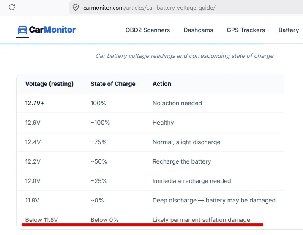Select the '~50%' charge cell
The image size is (303, 235).
99,161
